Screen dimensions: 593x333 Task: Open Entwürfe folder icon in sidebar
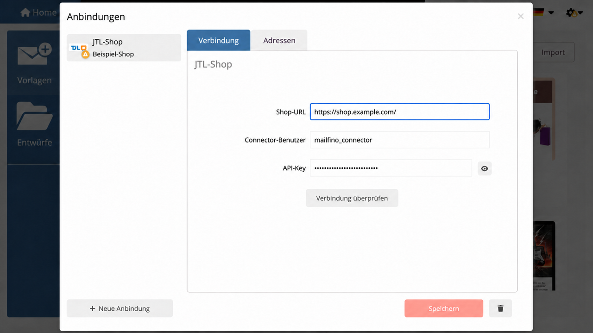click(x=34, y=116)
